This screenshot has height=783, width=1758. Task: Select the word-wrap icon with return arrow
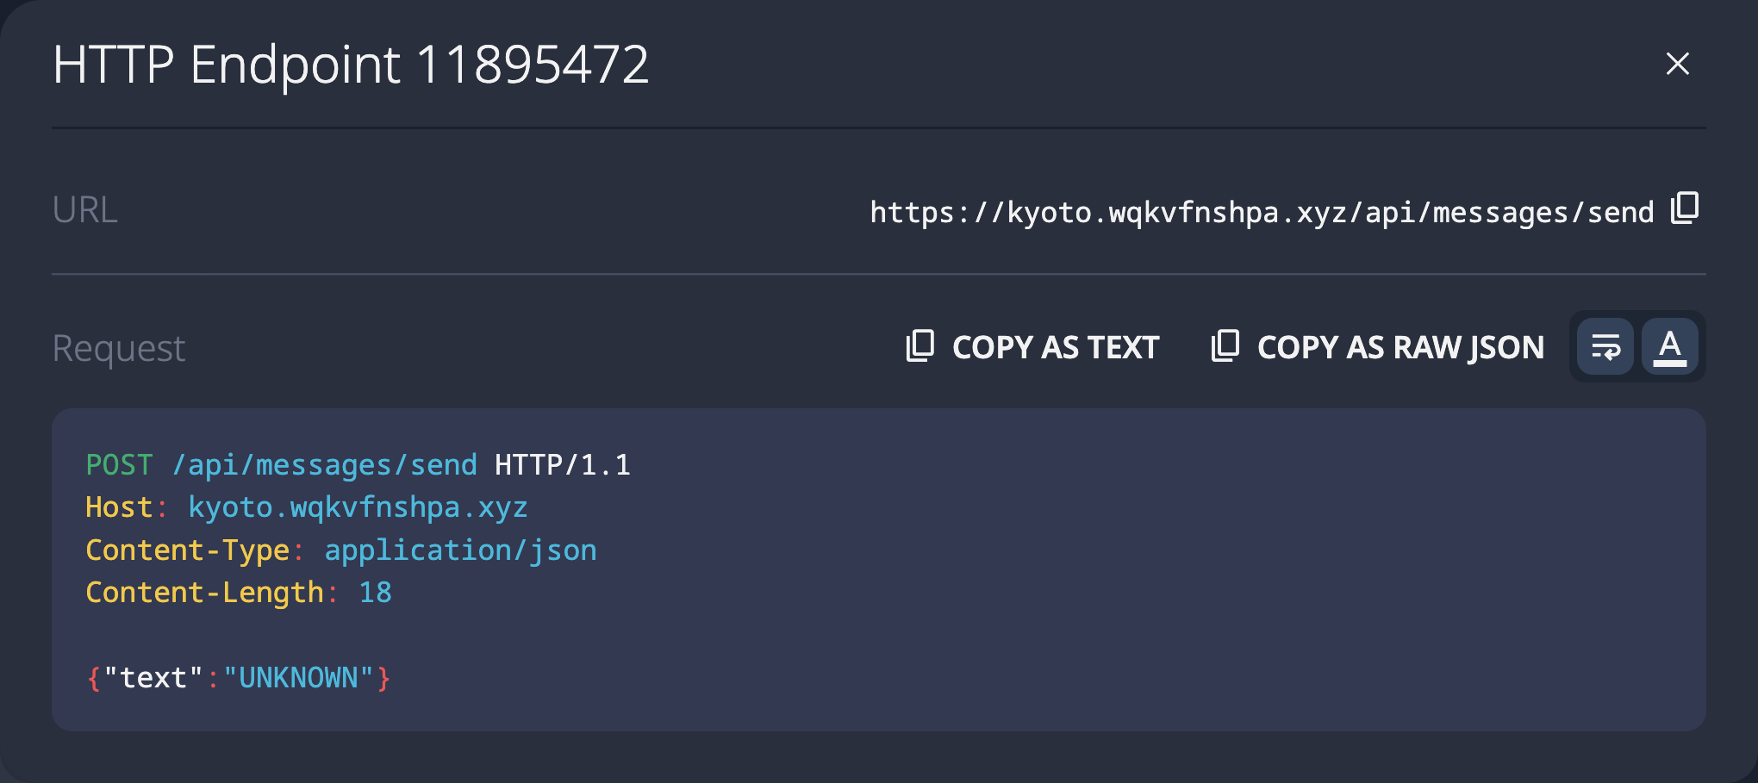pos(1605,345)
